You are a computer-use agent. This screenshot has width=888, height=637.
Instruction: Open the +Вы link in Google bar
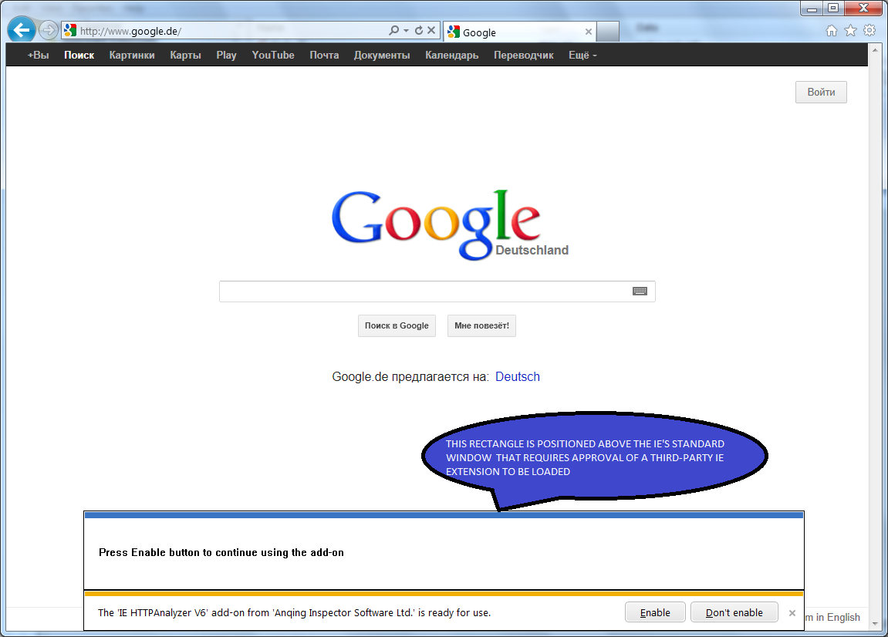click(x=38, y=55)
